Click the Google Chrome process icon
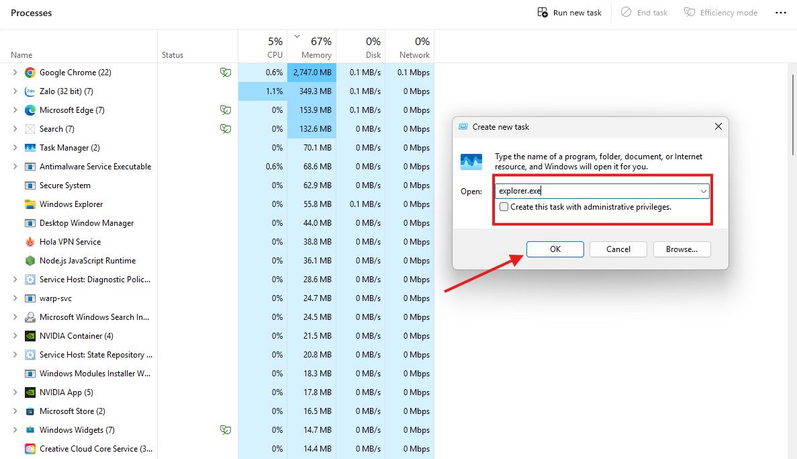The width and height of the screenshot is (797, 459). [x=30, y=73]
